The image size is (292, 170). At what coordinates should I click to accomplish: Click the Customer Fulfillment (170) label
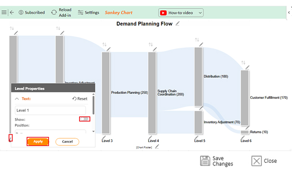(x=269, y=98)
